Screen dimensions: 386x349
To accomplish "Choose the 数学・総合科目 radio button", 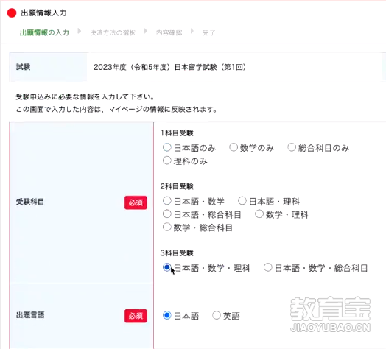I will tap(167, 227).
